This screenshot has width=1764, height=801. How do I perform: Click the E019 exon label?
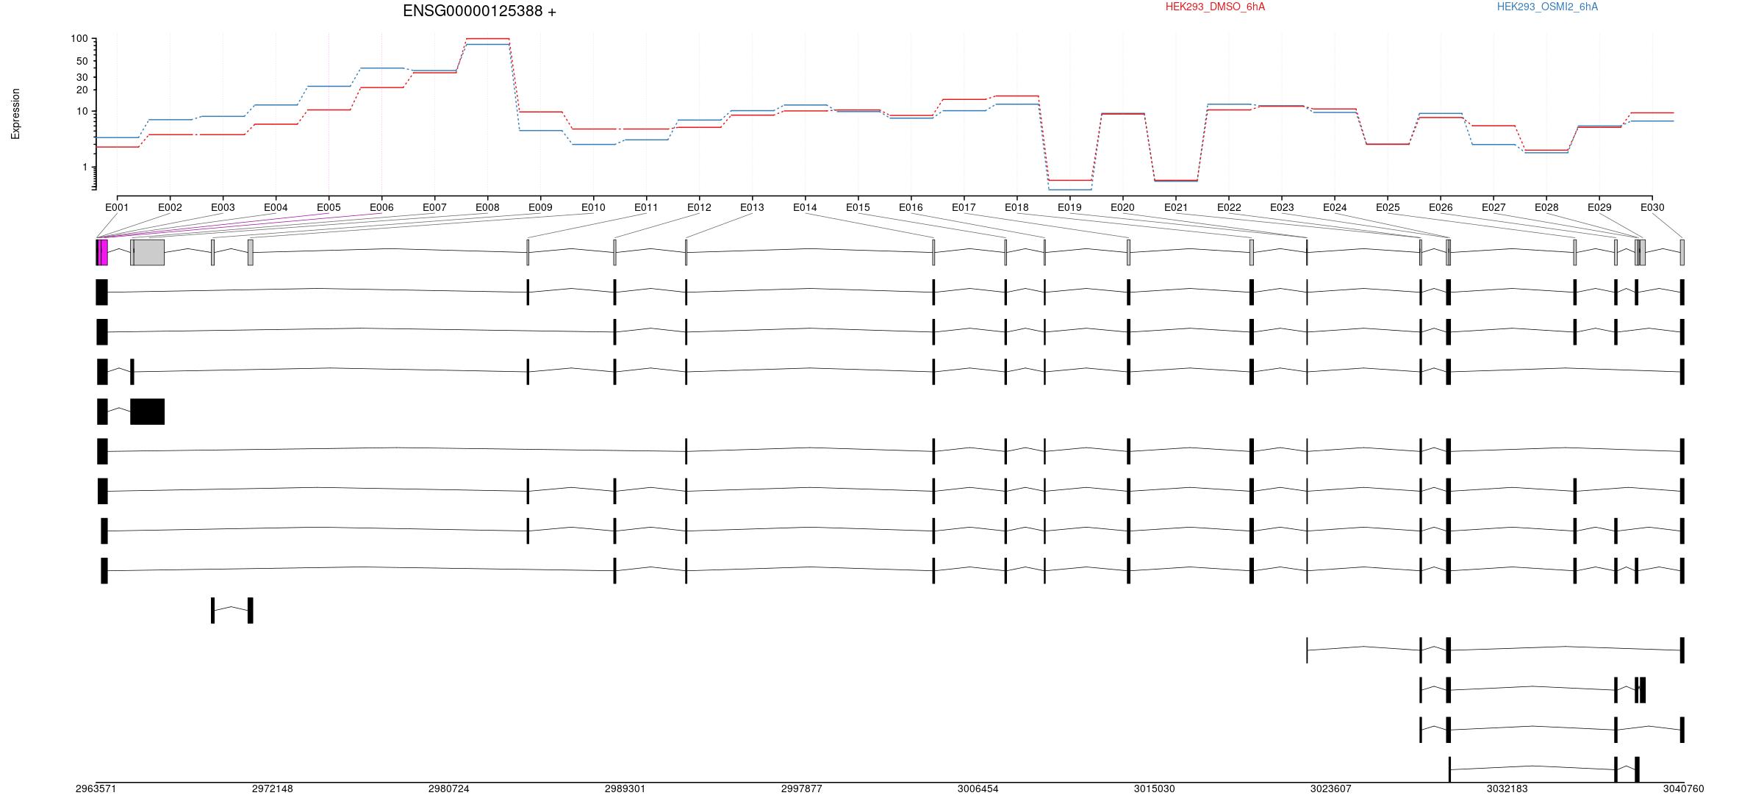(x=1069, y=207)
